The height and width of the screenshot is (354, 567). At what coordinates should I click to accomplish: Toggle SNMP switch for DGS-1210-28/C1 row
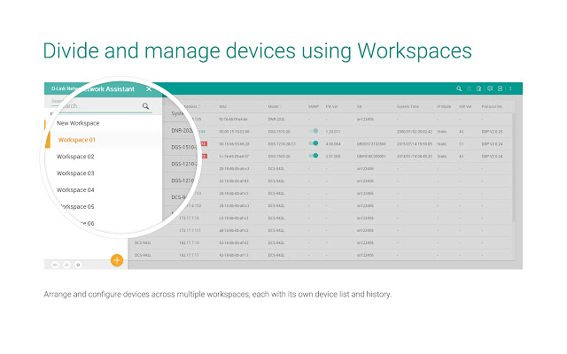click(314, 142)
